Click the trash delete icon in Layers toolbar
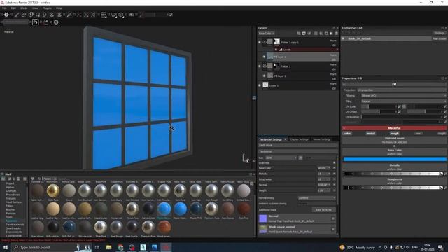 point(336,34)
